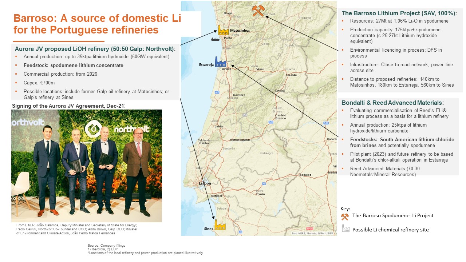Click the small ship icon beside Porto
Image resolution: width=466 pixels, height=262 pixels.
[x=216, y=39]
